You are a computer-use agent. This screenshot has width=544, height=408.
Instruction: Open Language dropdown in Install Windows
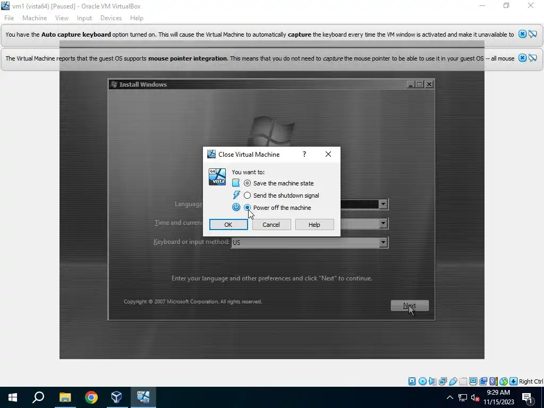(383, 204)
